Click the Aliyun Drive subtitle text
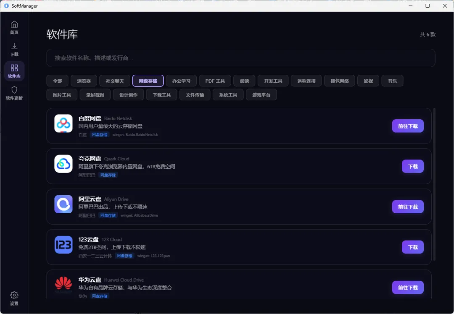The width and height of the screenshot is (454, 314). (x=116, y=199)
